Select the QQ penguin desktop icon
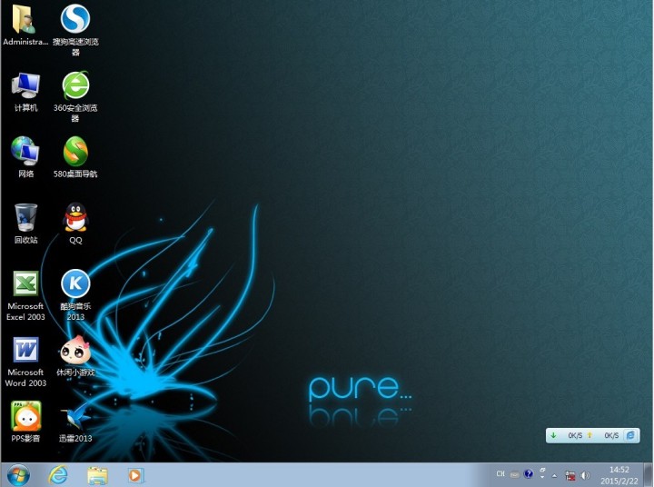 (75, 218)
